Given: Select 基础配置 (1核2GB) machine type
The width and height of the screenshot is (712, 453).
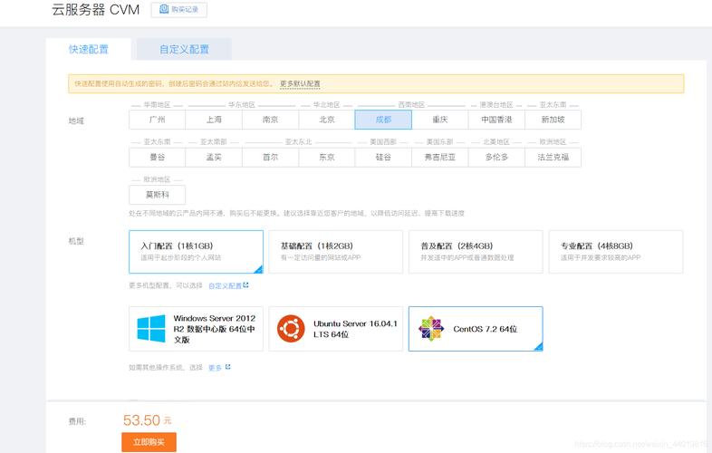Looking at the screenshot, I should pyautogui.click(x=335, y=252).
